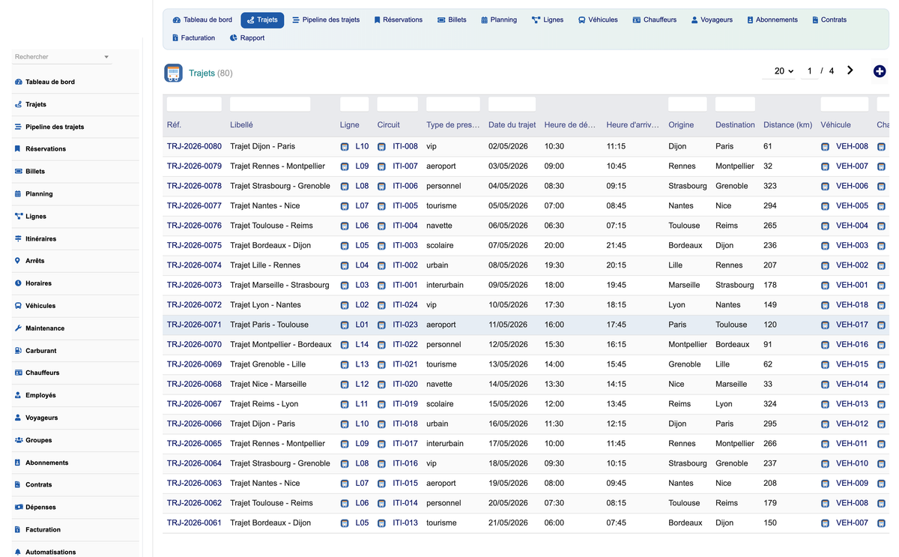899x557 pixels.
Task: Select cell 'Trajet Marseille - Strasbourg'
Action: pos(279,285)
